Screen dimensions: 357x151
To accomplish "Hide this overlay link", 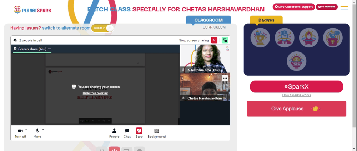I will pyautogui.click(x=95, y=93).
